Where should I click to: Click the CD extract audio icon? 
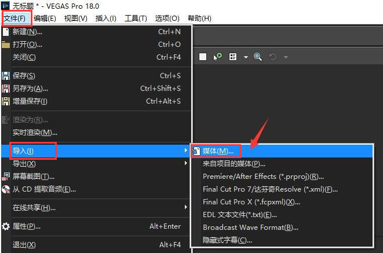[6, 189]
